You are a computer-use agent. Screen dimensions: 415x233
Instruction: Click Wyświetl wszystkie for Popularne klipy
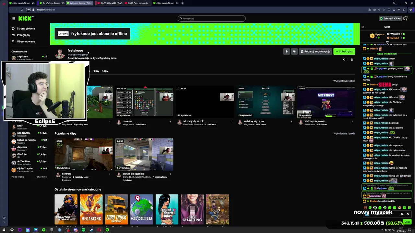click(x=344, y=133)
